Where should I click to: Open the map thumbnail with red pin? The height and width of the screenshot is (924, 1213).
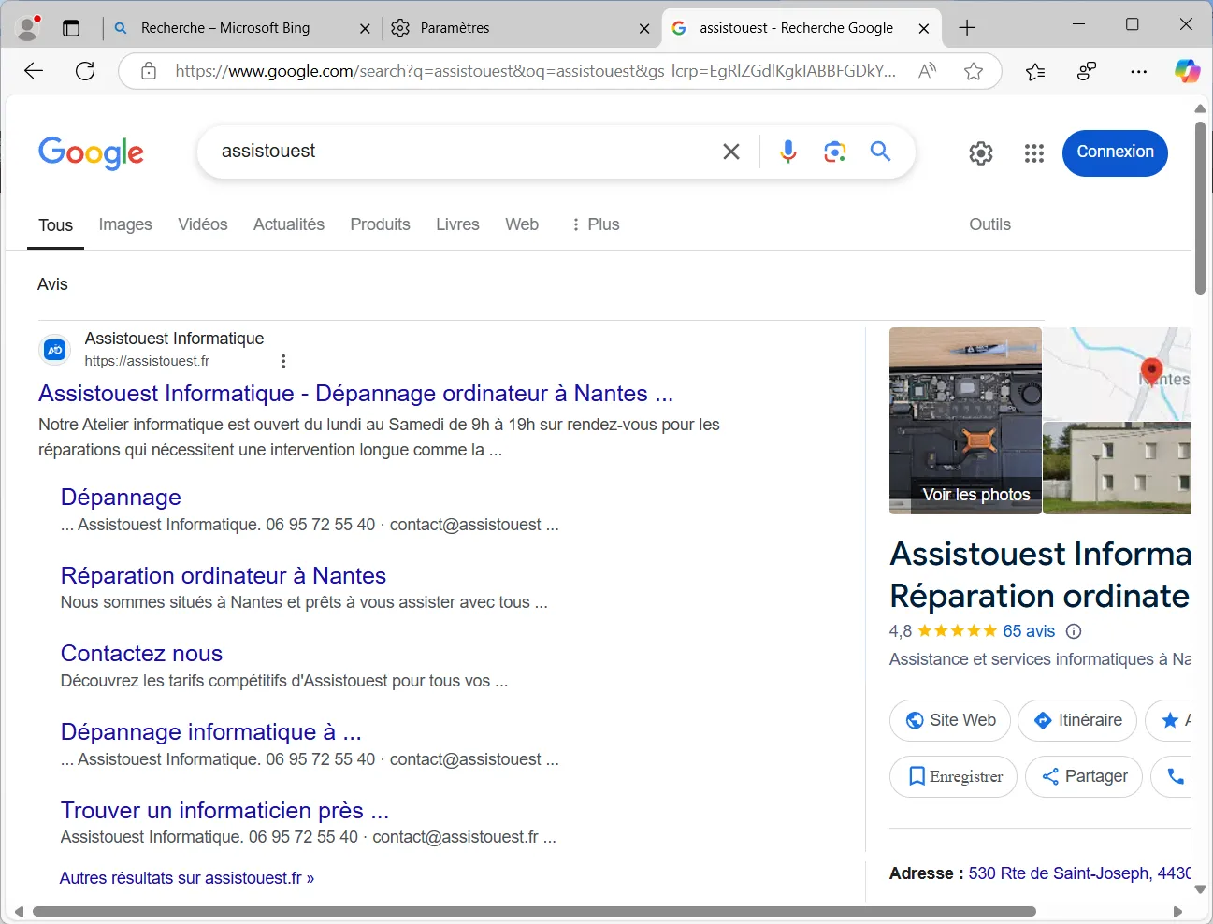1118,374
